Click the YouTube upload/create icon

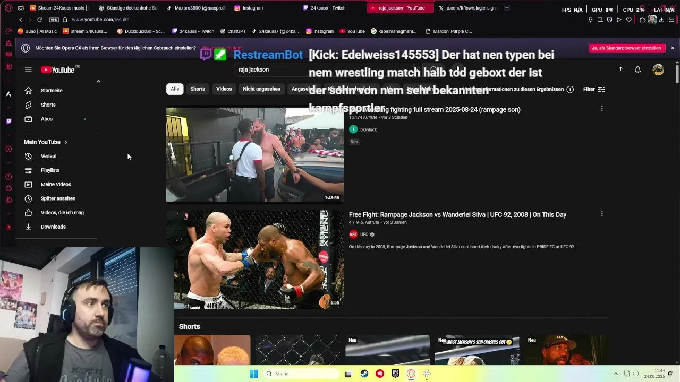pos(620,70)
